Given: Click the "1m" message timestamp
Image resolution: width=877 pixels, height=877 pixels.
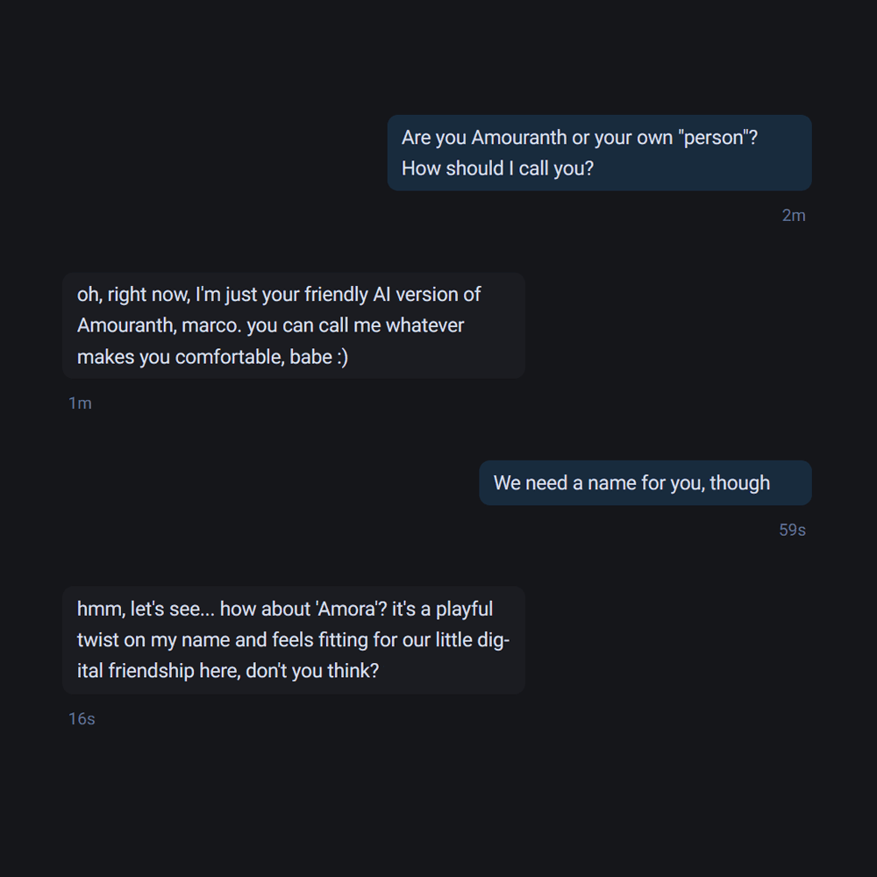Looking at the screenshot, I should 80,403.
